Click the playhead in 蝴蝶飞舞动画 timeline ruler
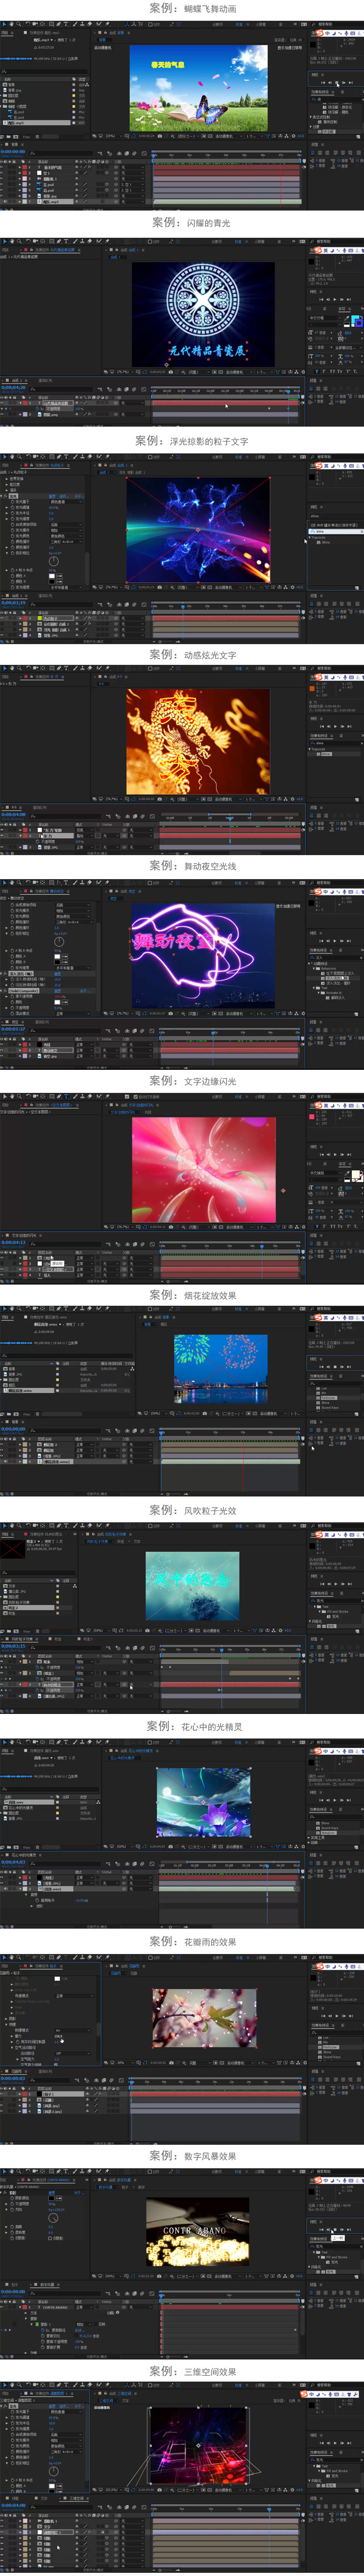 (153, 156)
